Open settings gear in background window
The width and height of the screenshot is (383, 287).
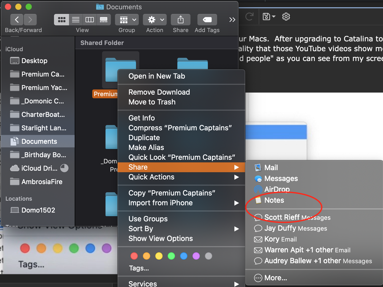[x=286, y=17]
